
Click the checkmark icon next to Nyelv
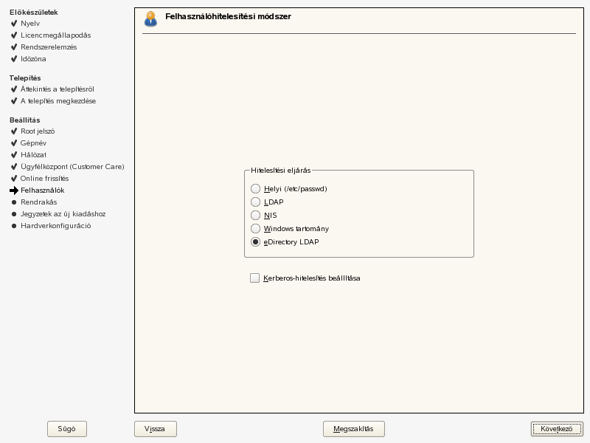point(14,24)
